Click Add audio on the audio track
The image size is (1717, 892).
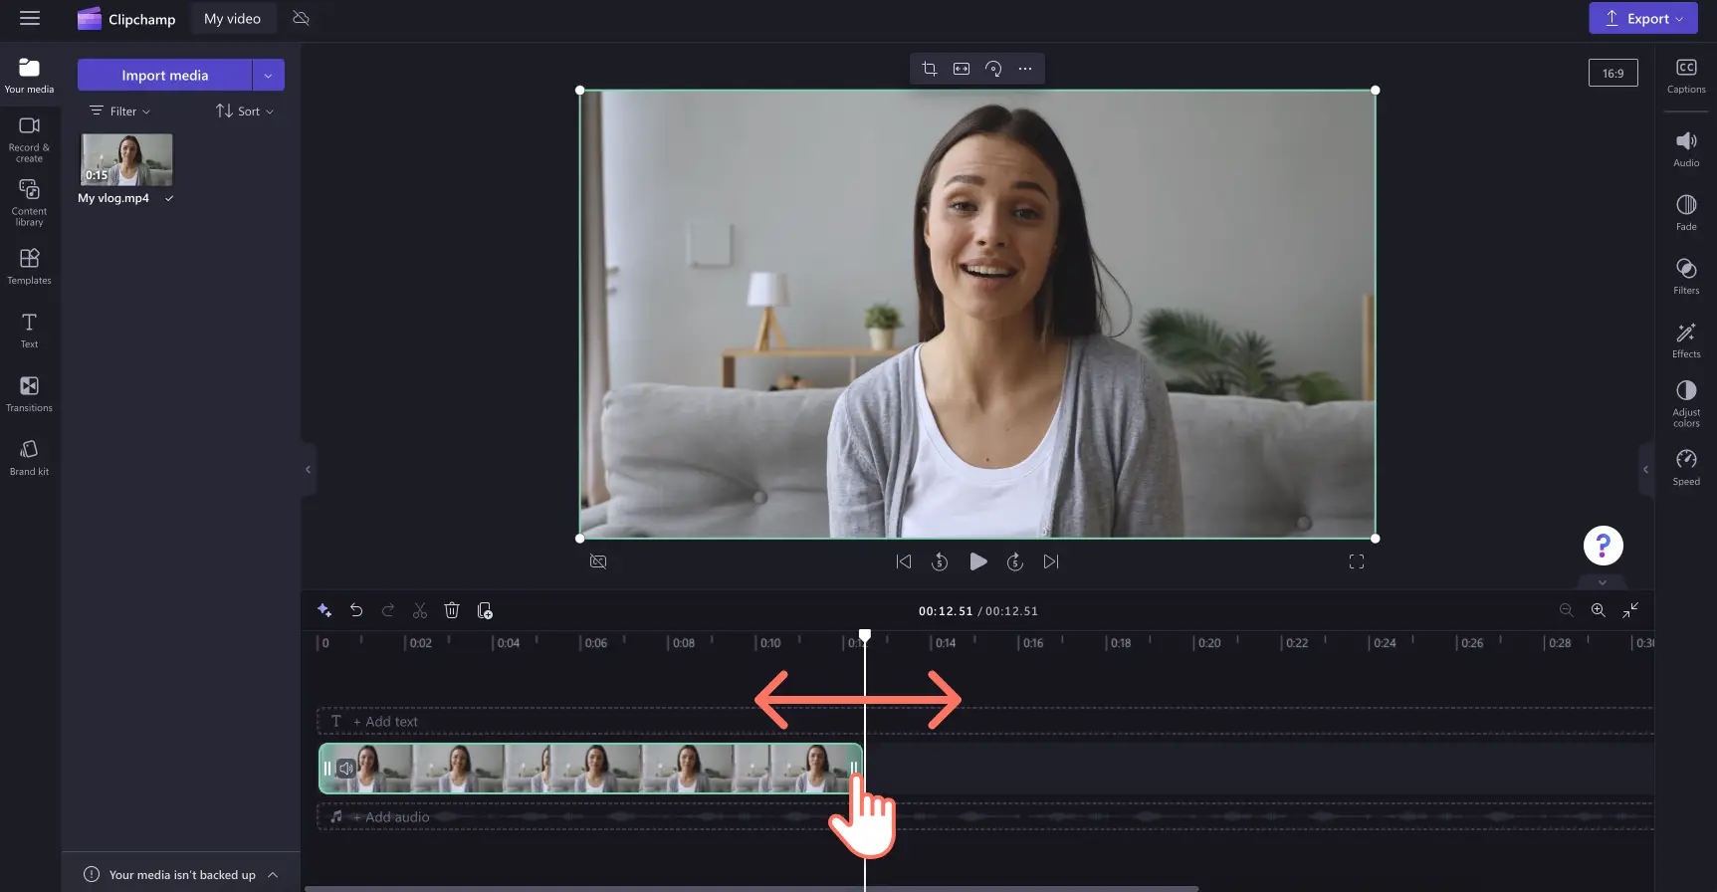click(391, 817)
